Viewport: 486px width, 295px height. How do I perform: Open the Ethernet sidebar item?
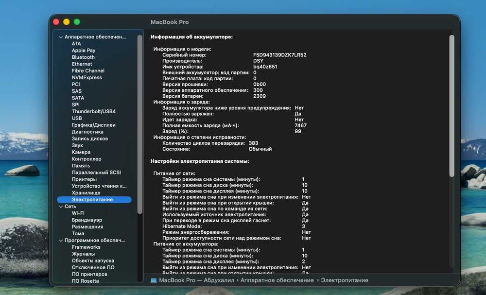point(82,64)
